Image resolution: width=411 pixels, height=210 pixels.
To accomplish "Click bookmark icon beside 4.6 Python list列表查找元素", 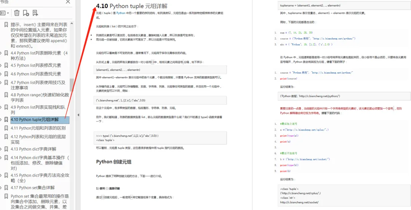I will 6,74.
